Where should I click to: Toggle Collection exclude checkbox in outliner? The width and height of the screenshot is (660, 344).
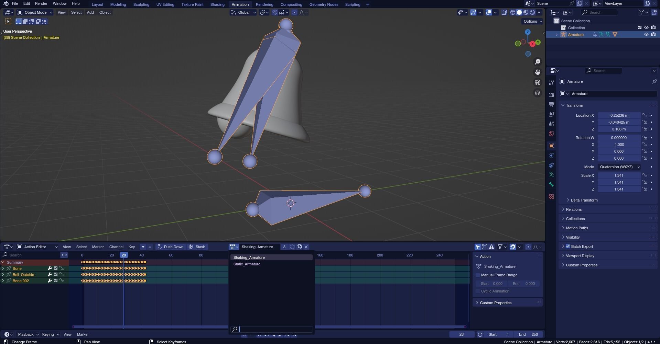[640, 28]
